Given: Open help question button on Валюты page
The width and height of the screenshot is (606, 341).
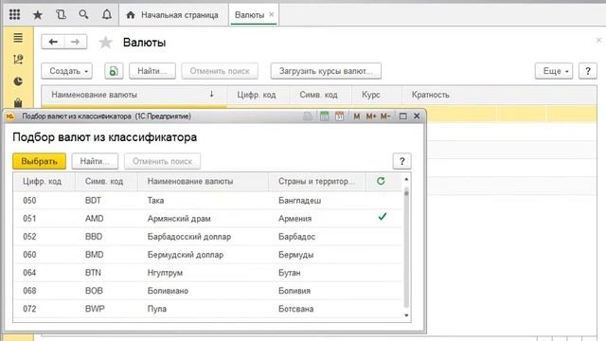Looking at the screenshot, I should click(x=587, y=71).
